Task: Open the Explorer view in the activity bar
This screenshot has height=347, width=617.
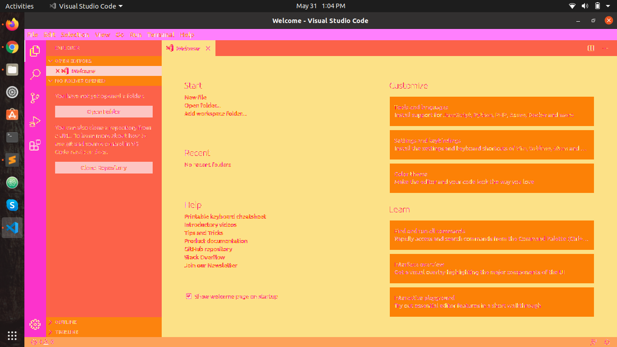Action: (x=35, y=52)
